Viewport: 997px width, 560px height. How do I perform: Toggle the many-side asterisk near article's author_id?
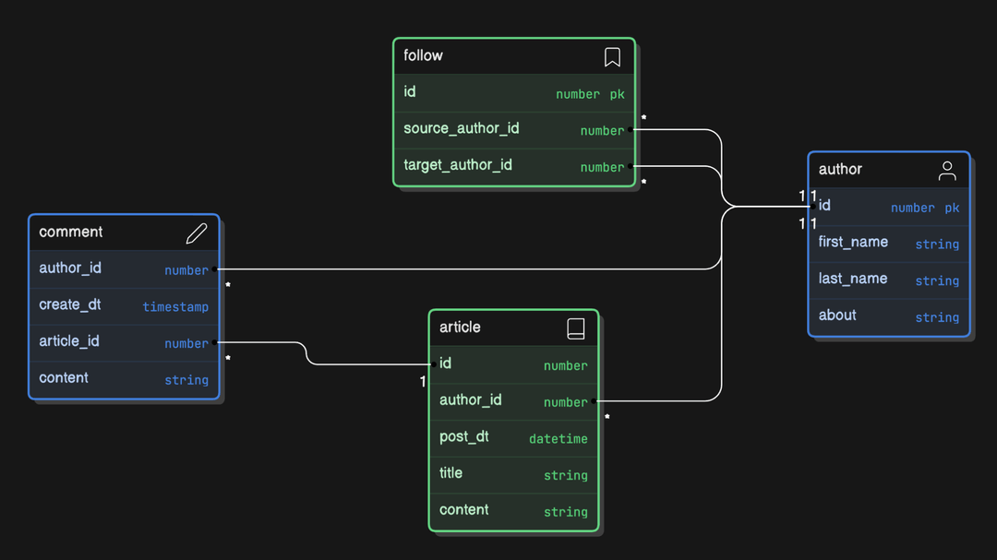point(607,417)
